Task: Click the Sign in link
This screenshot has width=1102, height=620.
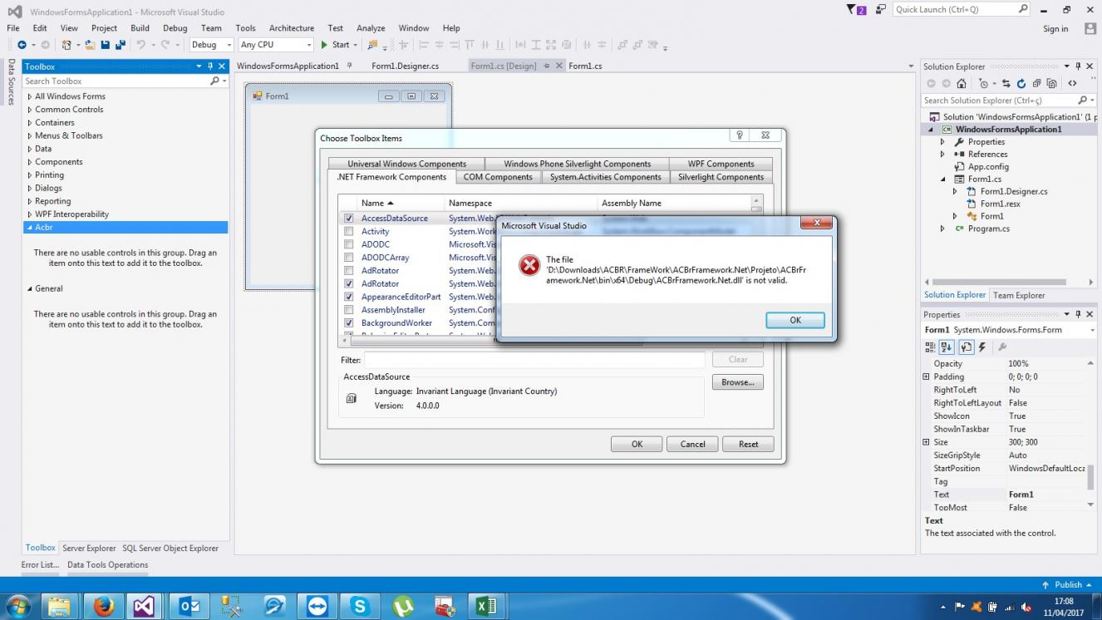Action: tap(1055, 29)
